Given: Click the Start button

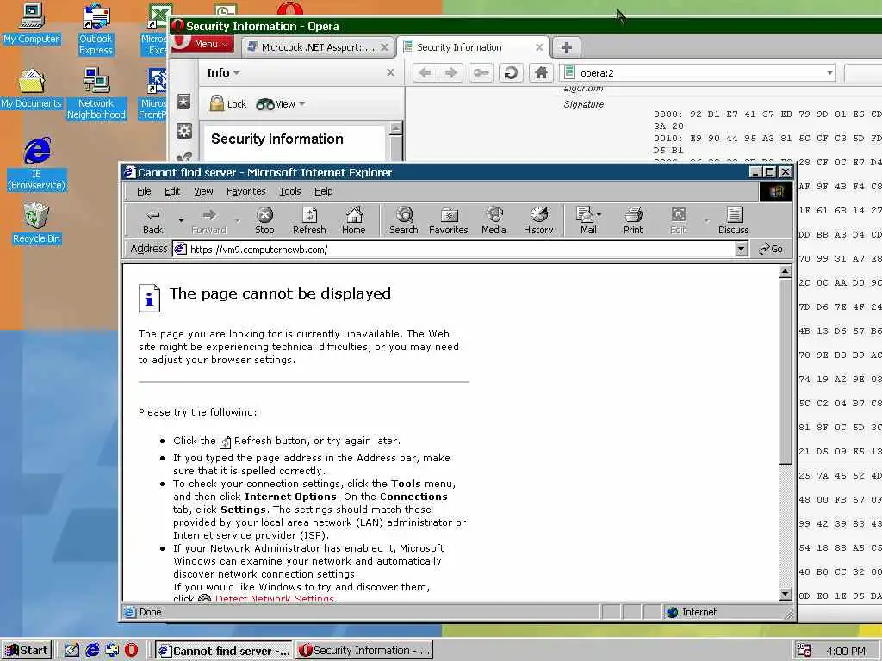Looking at the screenshot, I should point(27,650).
